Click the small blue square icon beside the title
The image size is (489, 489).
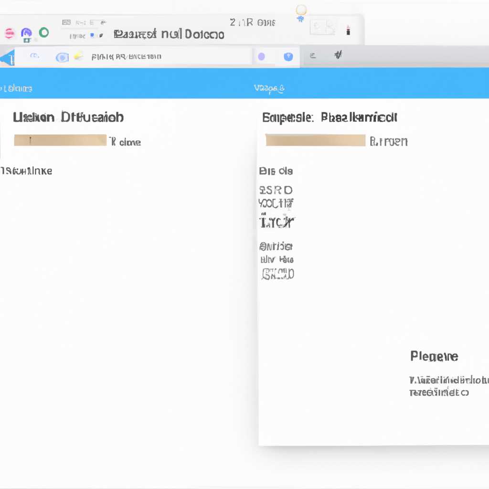coord(92,35)
